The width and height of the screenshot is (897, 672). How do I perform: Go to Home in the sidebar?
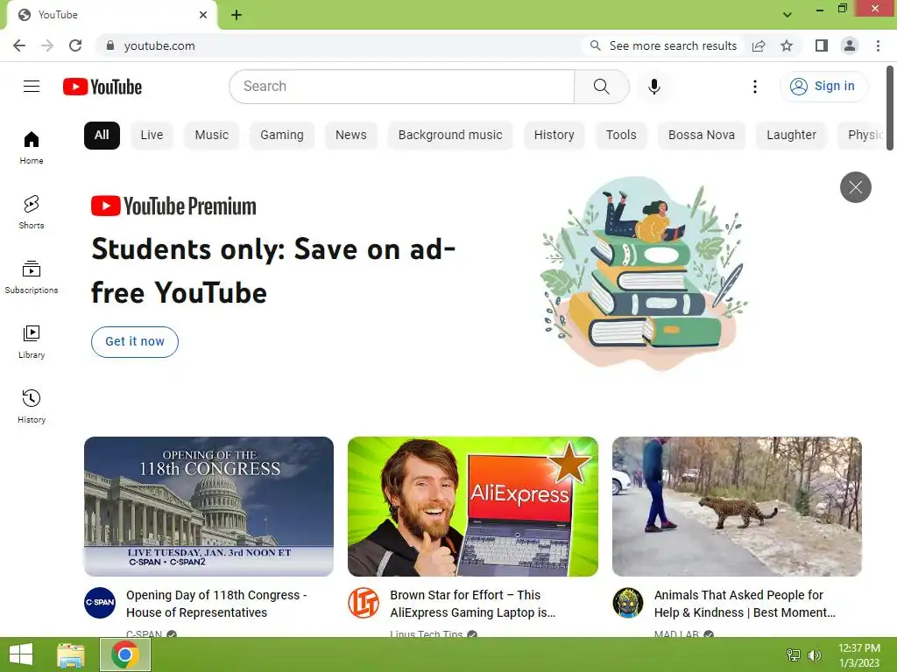(x=32, y=148)
